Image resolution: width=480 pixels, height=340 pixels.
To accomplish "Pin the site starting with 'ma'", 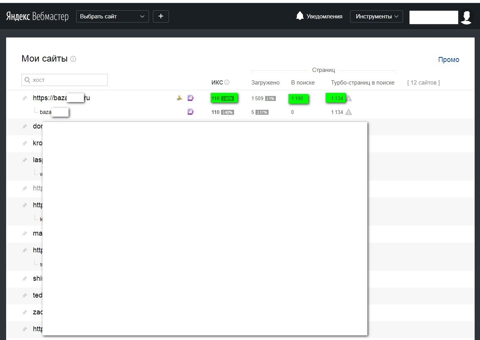I will click(x=25, y=233).
